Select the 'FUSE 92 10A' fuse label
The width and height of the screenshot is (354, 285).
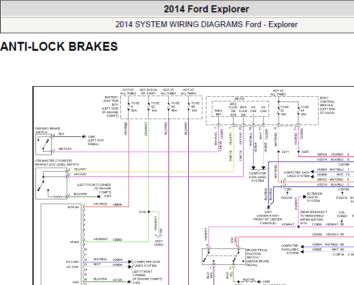tap(155, 107)
